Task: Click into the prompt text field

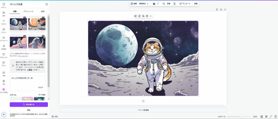Action: (x=28, y=83)
